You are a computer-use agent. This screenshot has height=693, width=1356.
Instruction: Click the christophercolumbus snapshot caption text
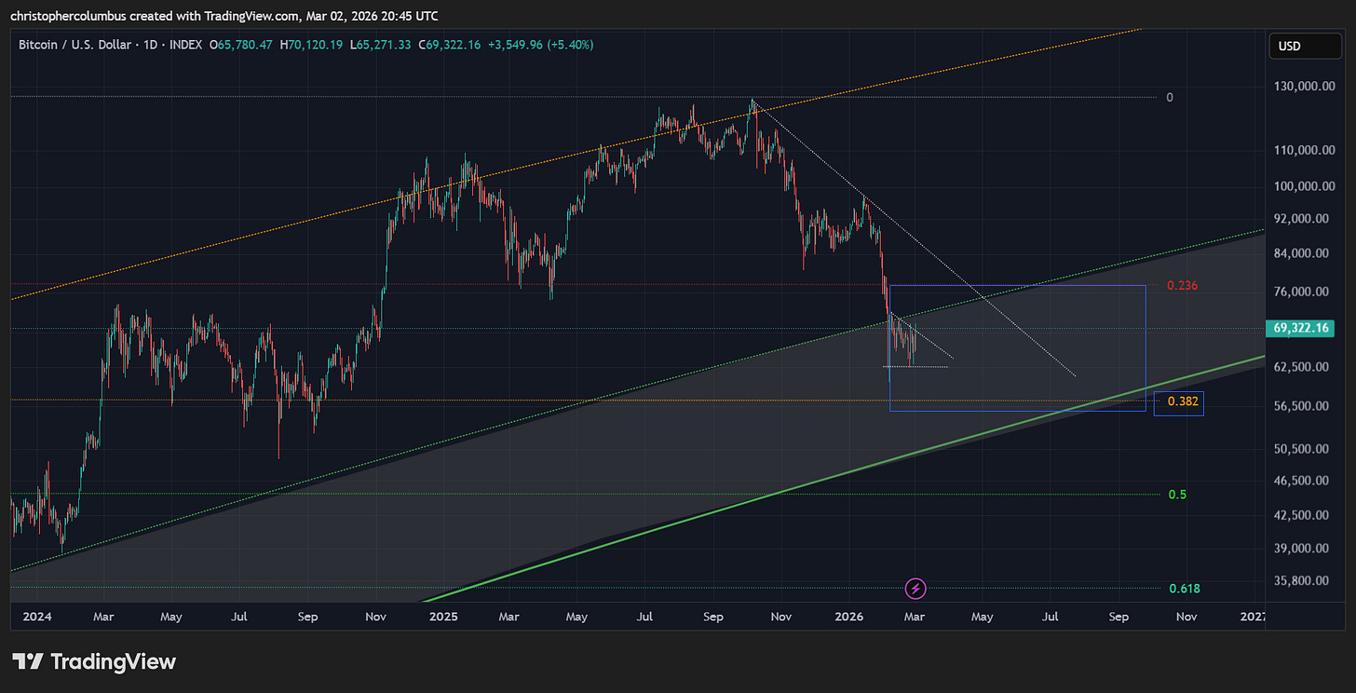(224, 16)
